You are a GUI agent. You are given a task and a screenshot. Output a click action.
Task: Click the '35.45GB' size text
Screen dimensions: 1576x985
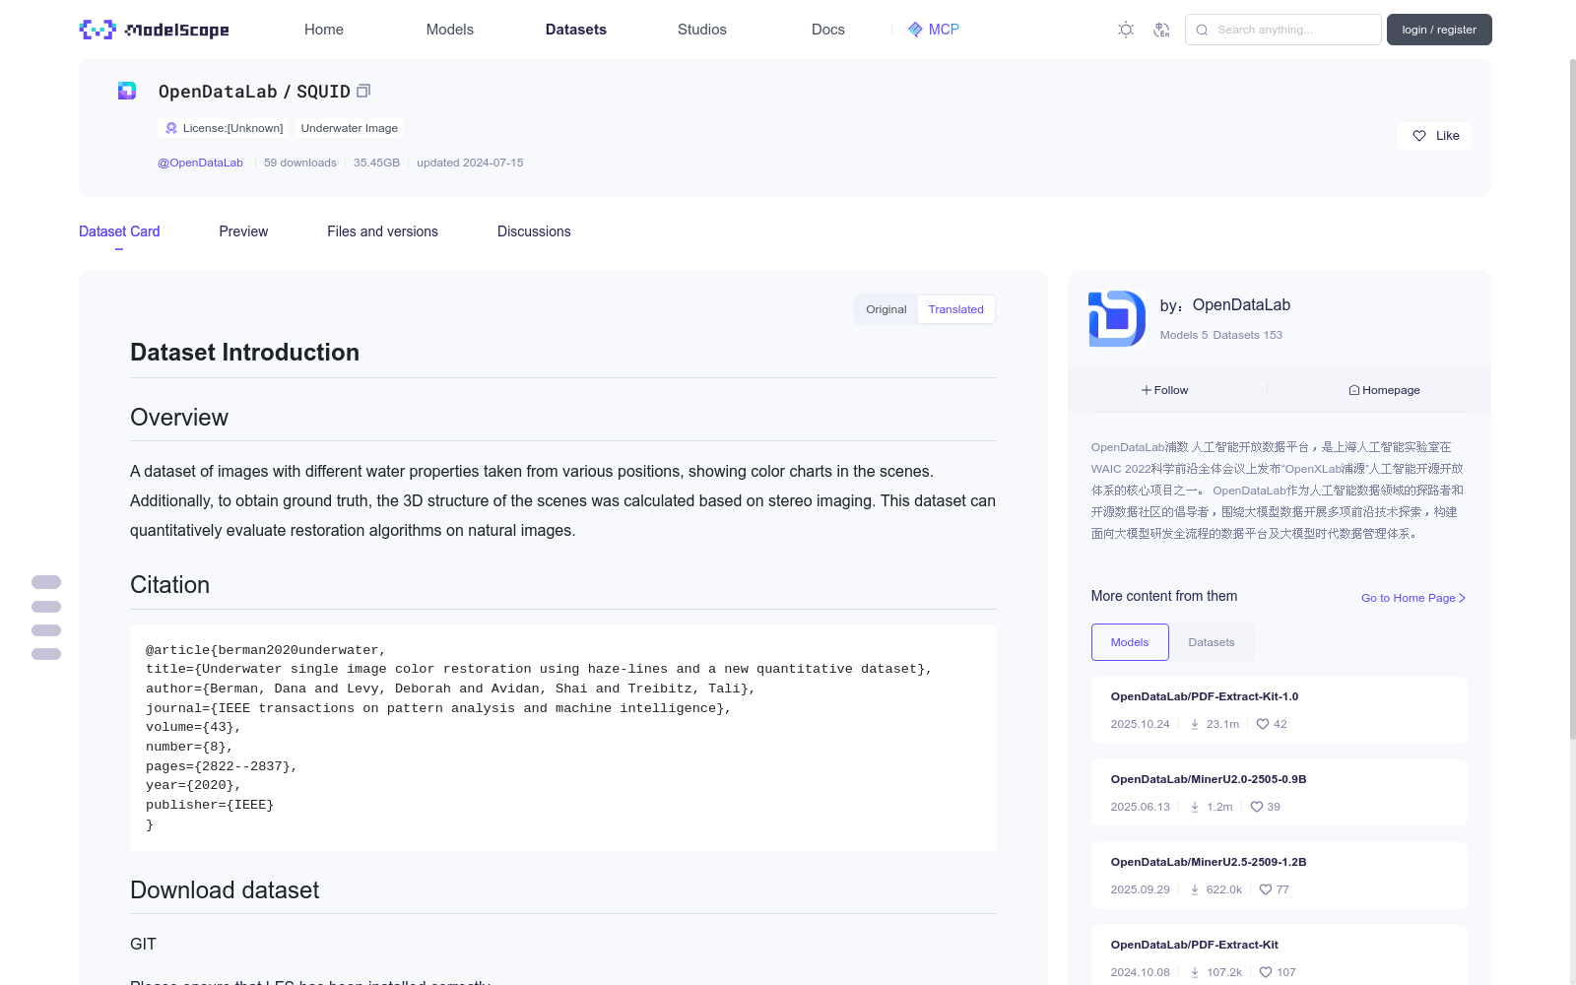(376, 163)
